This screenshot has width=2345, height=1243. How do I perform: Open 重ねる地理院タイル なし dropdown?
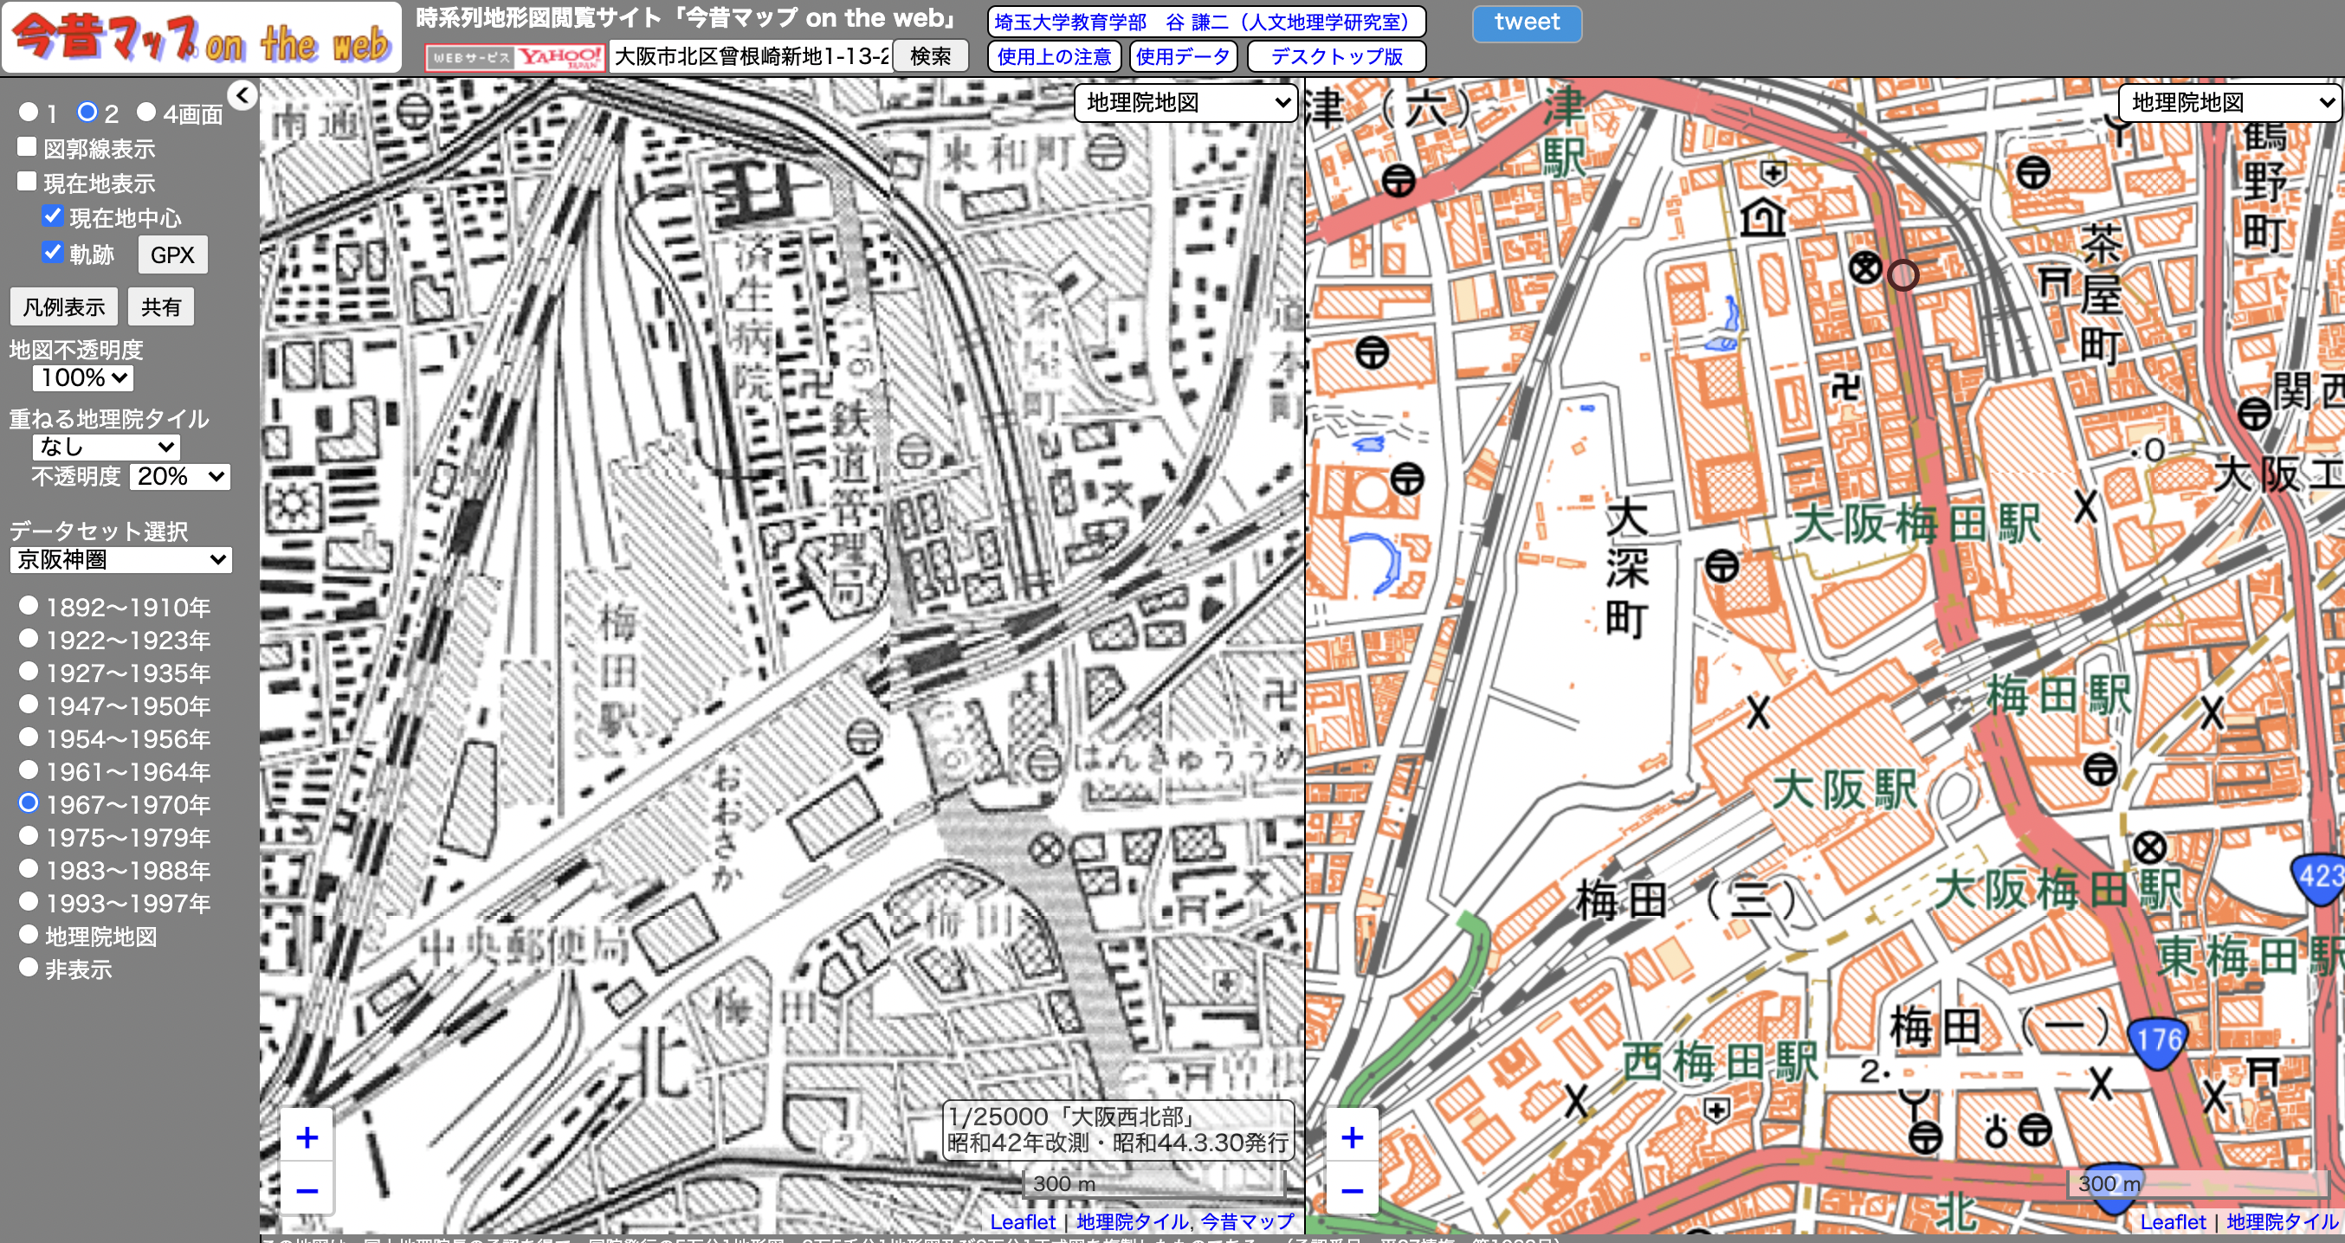pyautogui.click(x=107, y=447)
